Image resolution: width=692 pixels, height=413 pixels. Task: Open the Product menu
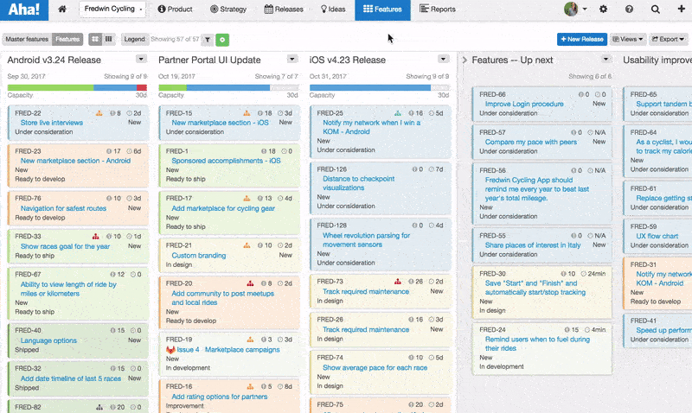click(176, 9)
